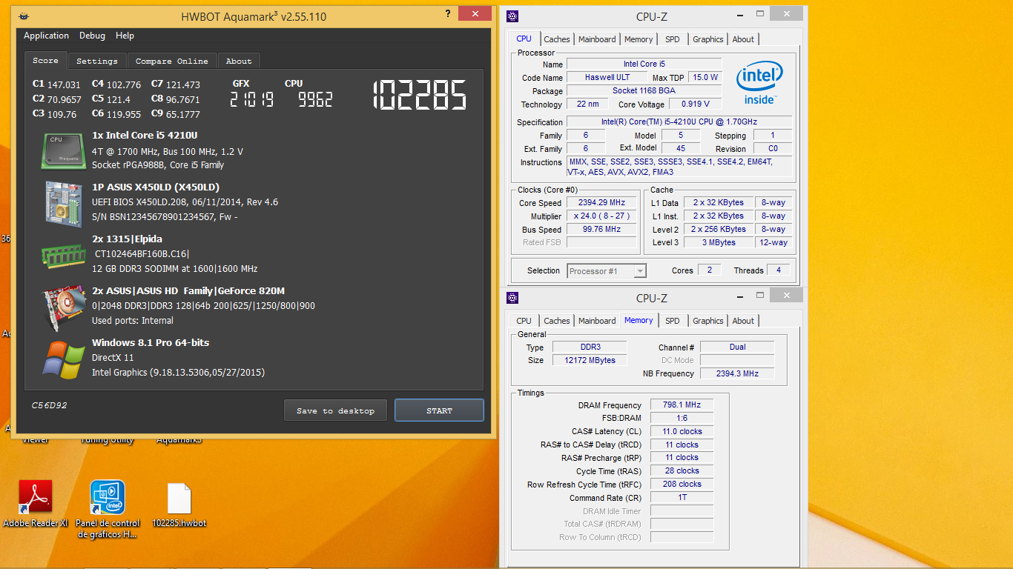Click the C1 value 147.031

click(x=64, y=85)
